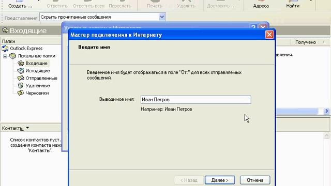Click the Входящие header icon
Viewport: 331px width, 186px height.
coord(5,30)
